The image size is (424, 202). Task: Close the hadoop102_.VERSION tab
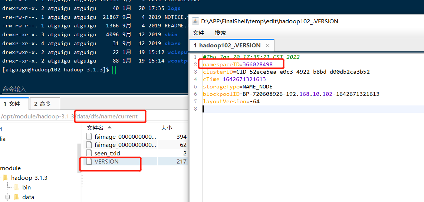point(268,46)
